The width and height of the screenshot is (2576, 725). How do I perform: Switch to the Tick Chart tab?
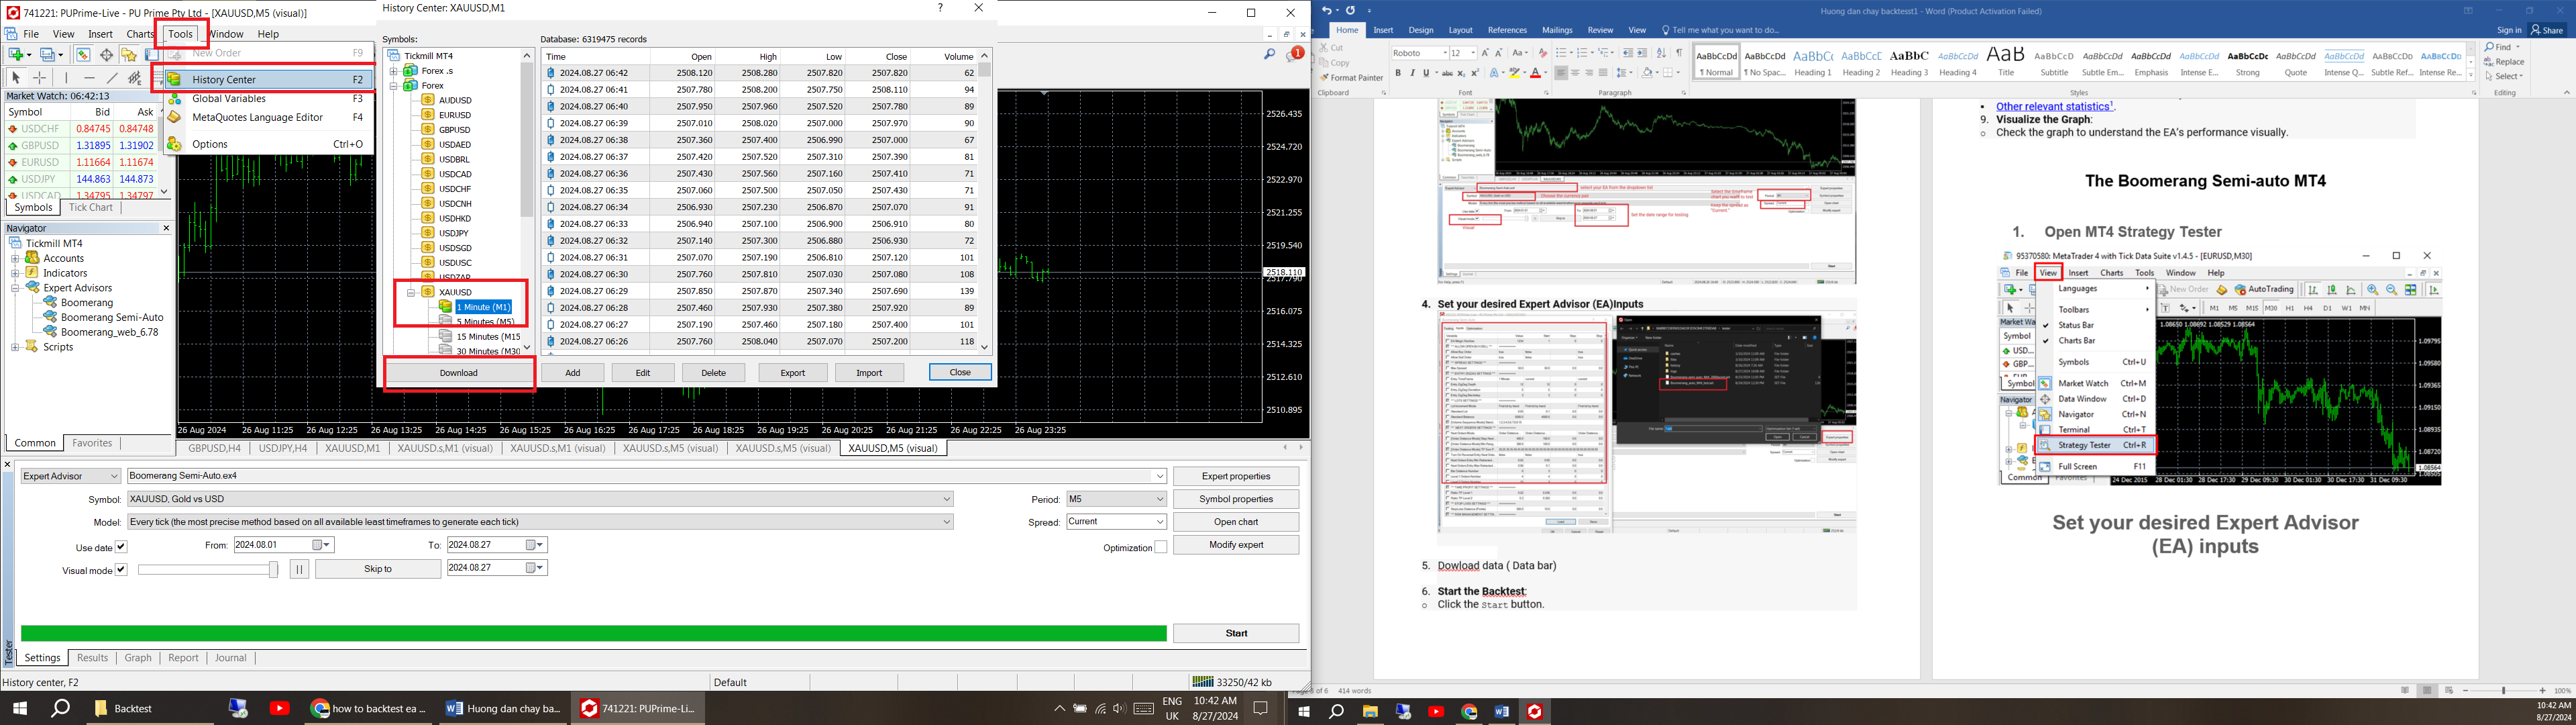point(91,207)
